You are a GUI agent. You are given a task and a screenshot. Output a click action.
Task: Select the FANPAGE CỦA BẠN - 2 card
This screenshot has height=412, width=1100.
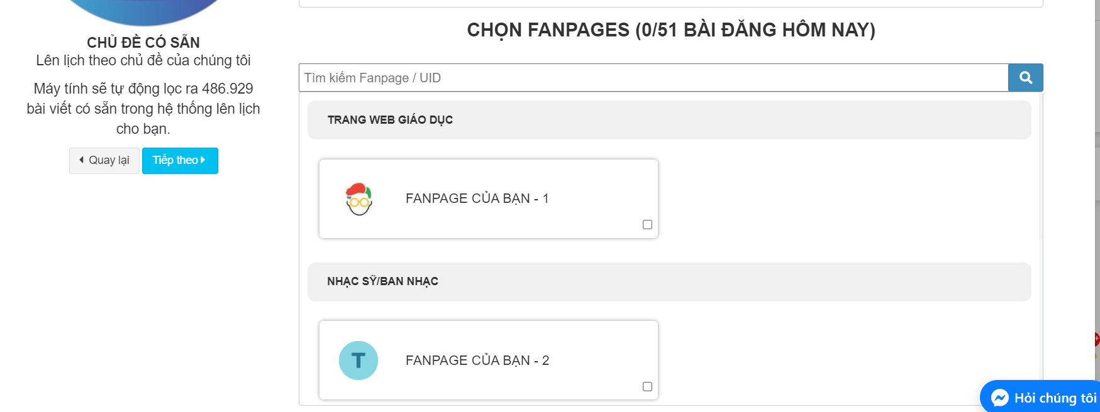pyautogui.click(x=489, y=360)
